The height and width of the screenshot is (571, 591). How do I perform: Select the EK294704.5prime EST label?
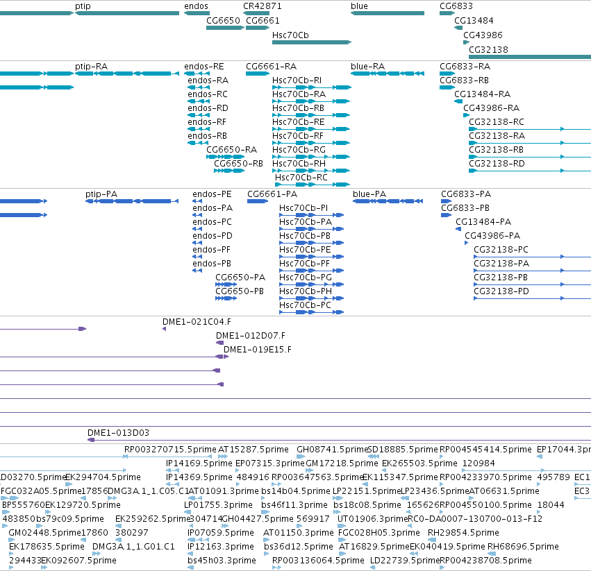[103, 477]
